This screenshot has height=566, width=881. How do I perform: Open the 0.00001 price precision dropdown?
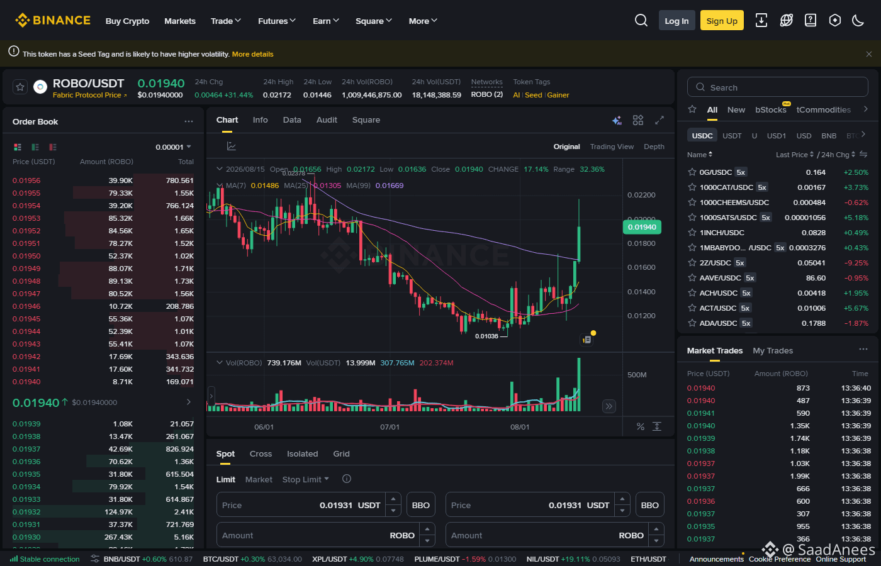[174, 147]
